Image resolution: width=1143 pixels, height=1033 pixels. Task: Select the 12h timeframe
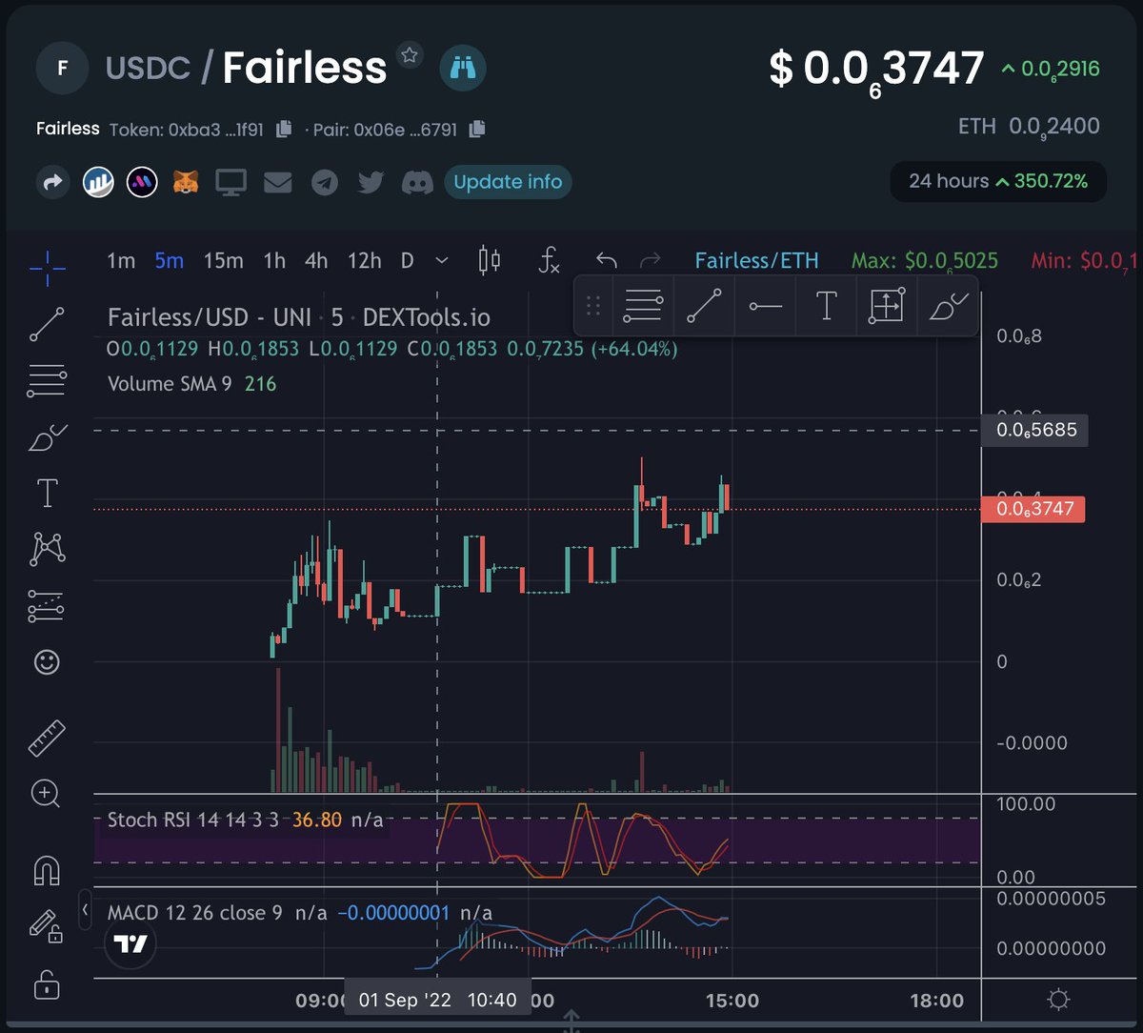coord(364,260)
